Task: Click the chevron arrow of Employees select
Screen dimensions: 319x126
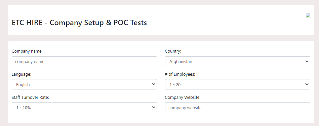Action: click(307, 84)
